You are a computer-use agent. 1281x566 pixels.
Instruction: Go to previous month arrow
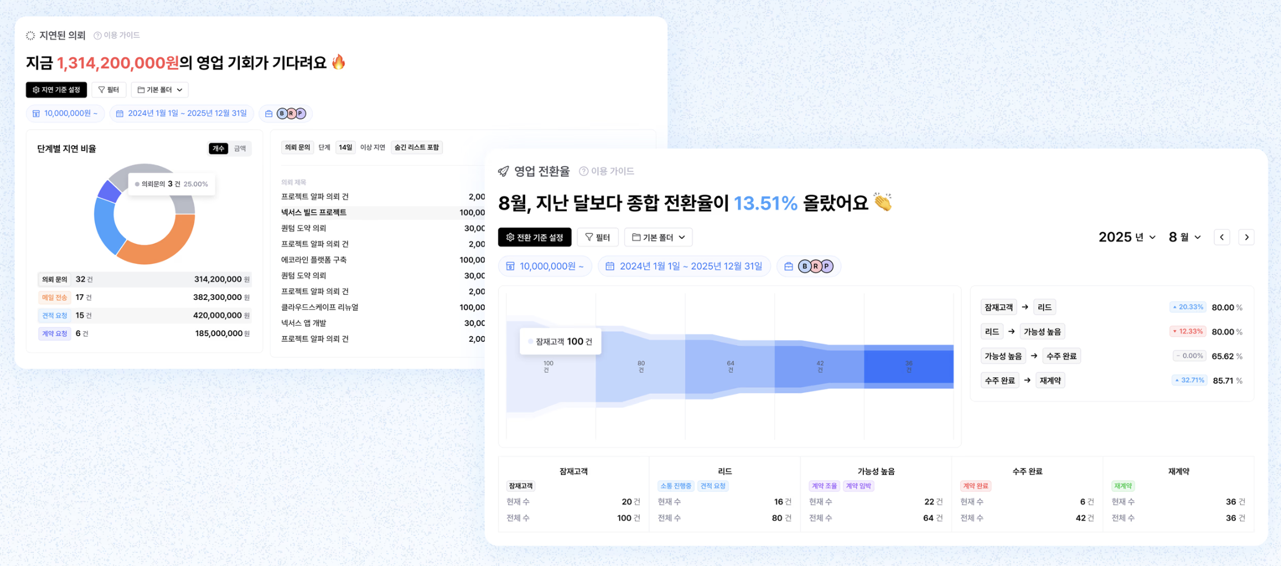point(1222,237)
